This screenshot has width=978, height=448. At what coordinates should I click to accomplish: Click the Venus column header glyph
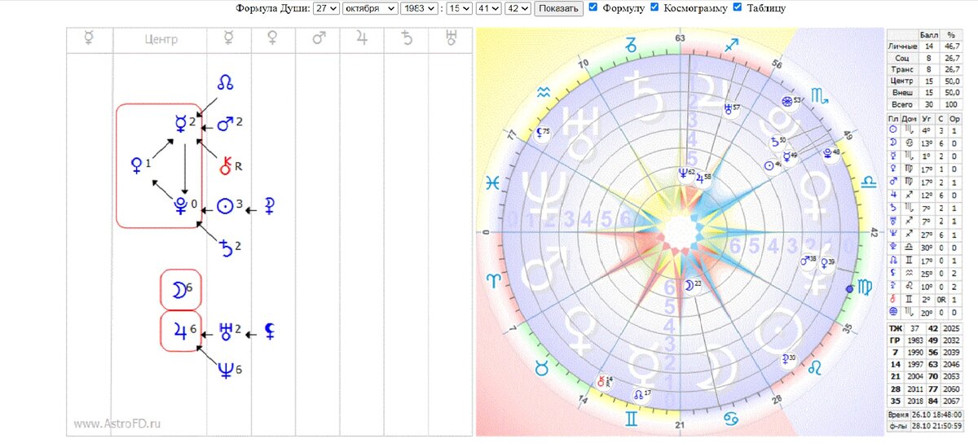272,39
